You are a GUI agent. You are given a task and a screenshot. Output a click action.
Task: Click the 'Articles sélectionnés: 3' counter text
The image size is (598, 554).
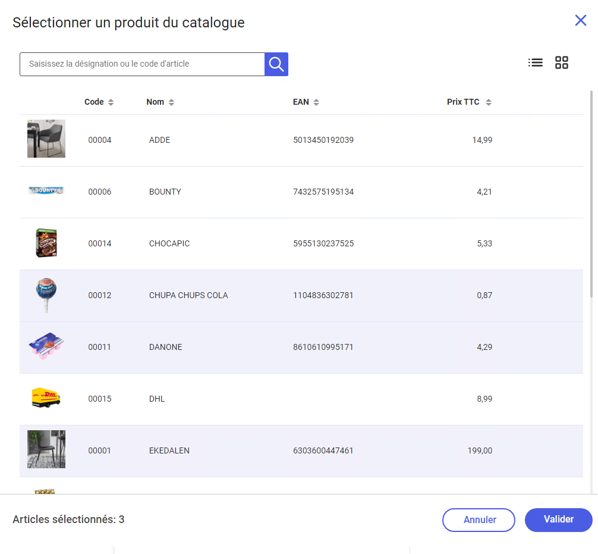click(68, 519)
